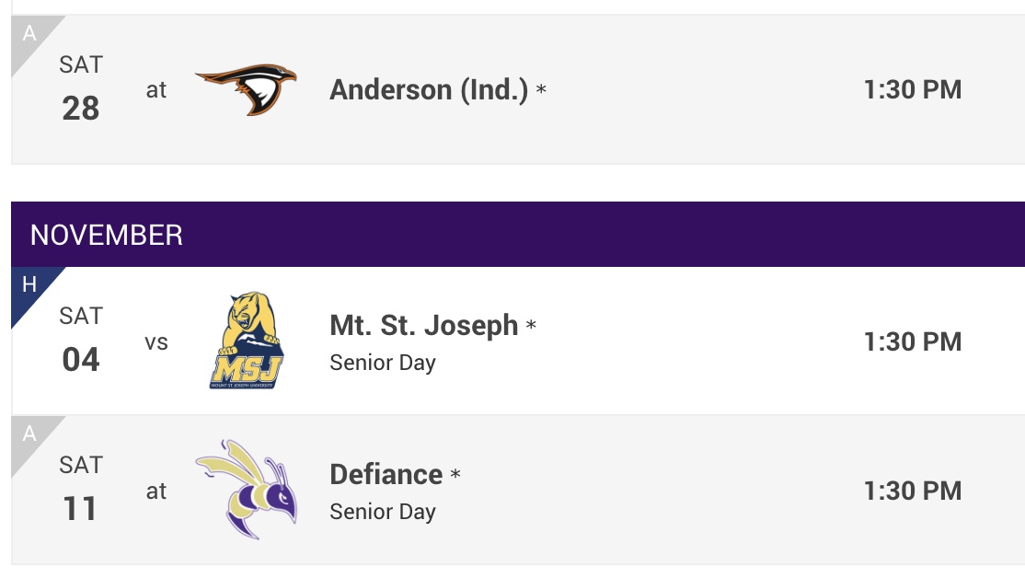1025x578 pixels.
Task: Click the conference asterisk next to Anderson (Ind.)
Action: (x=541, y=89)
